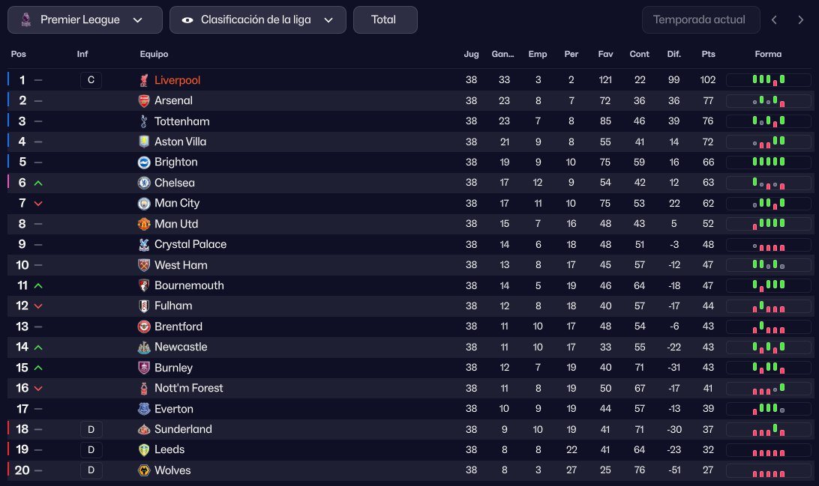Click the Everton club crest icon
This screenshot has width=819, height=486.
[144, 409]
